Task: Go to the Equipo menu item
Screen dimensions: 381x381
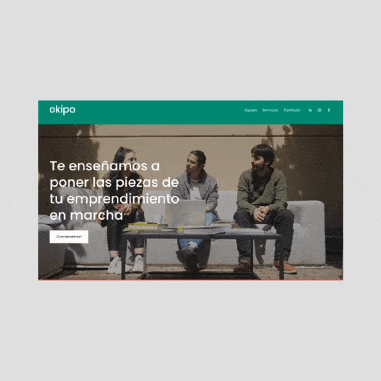Action: pyautogui.click(x=251, y=110)
